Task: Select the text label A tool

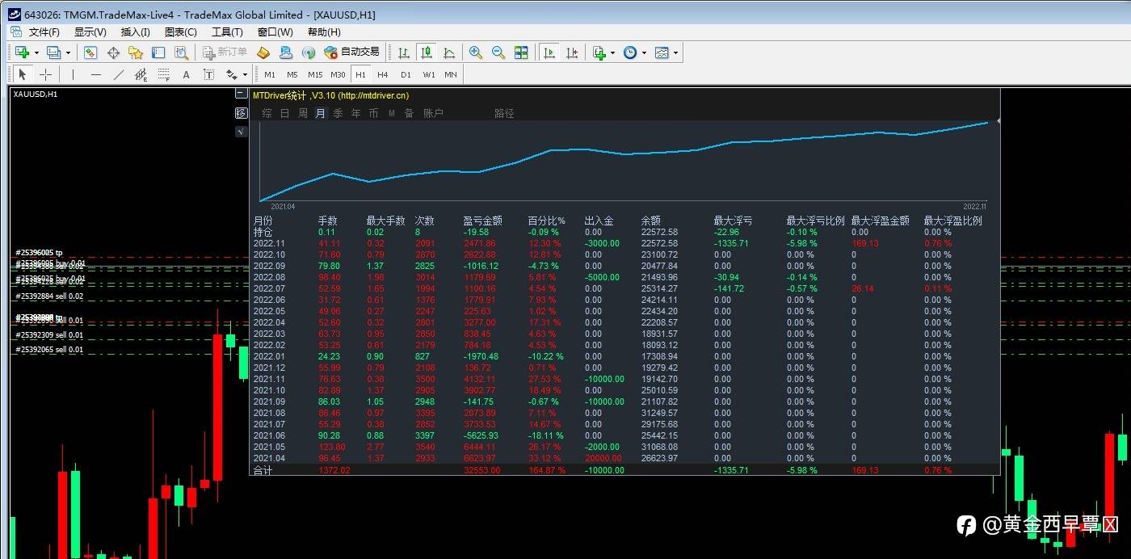Action: pyautogui.click(x=186, y=74)
